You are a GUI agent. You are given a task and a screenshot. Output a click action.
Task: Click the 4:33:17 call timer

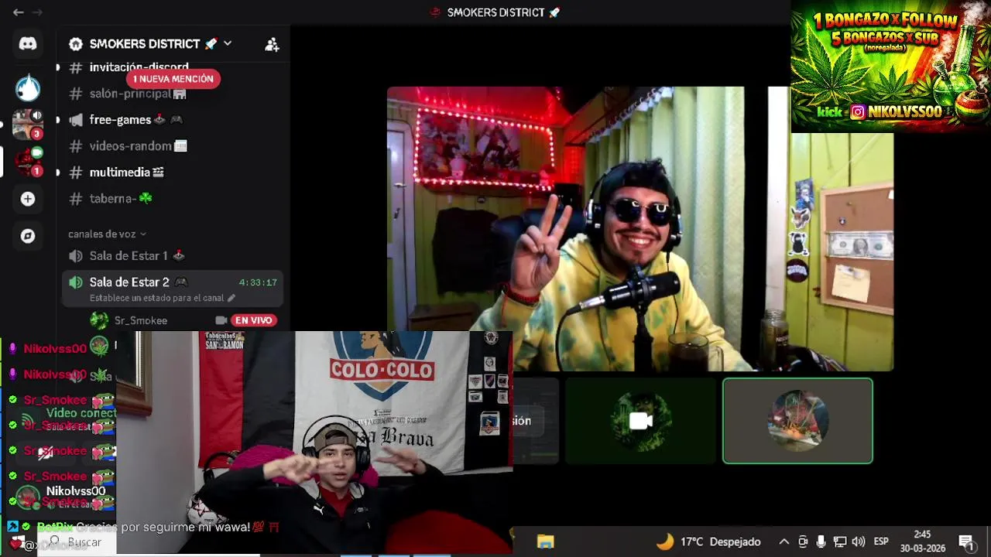click(258, 282)
